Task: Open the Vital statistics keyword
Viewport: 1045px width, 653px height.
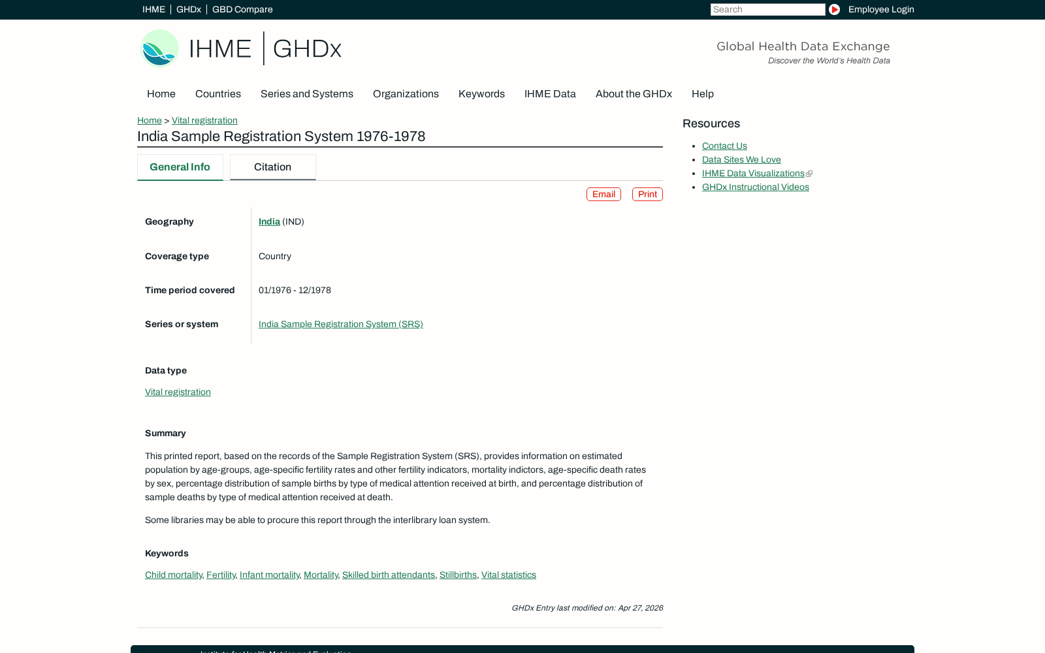Action: tap(509, 575)
